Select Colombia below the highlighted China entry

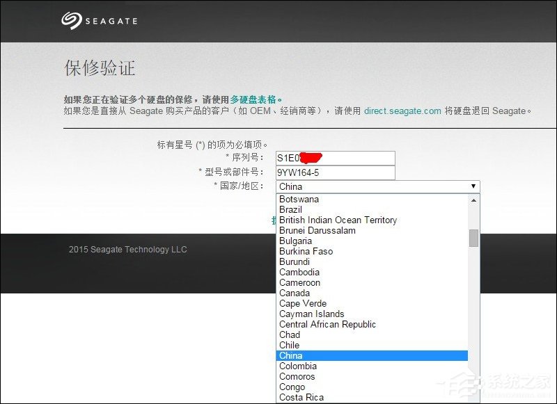click(297, 366)
